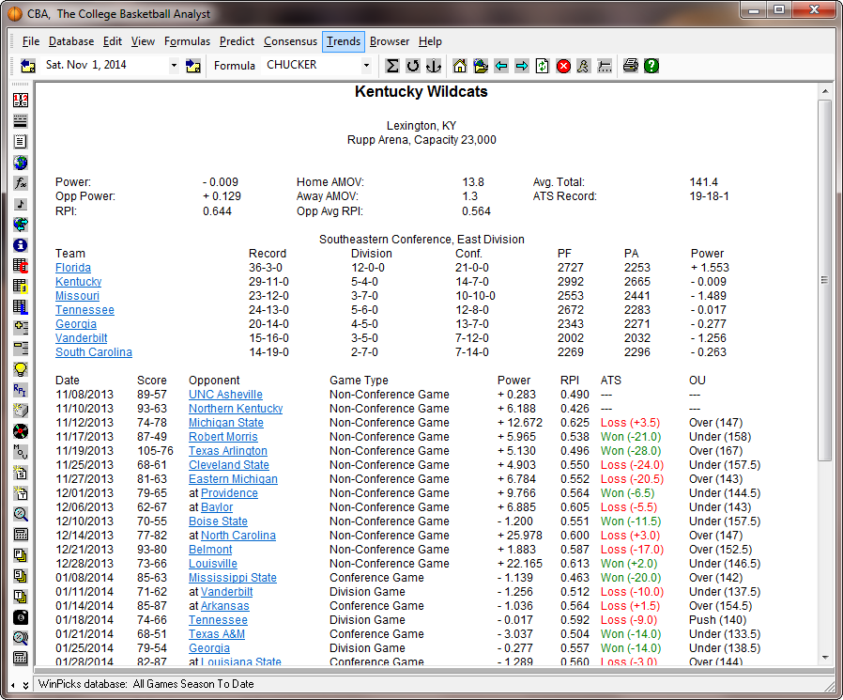Screen dimensions: 843x700
Task: Click the anchor toolbar icon
Action: [434, 66]
